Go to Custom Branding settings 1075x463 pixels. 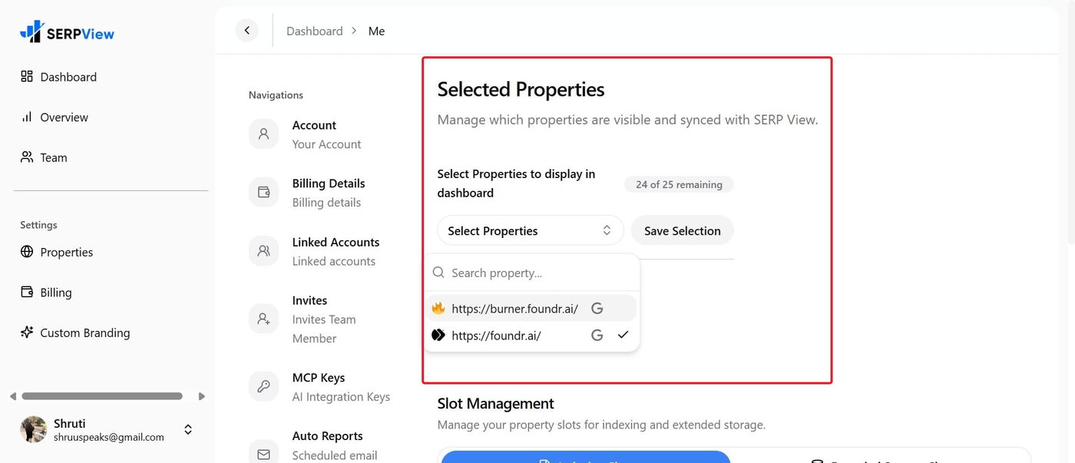75,332
